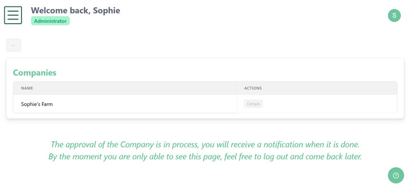
Task: Click the 'feel free to log out' notice line
Action: pos(205,157)
